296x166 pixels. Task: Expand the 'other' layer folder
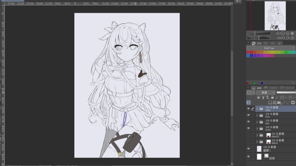[257, 109]
